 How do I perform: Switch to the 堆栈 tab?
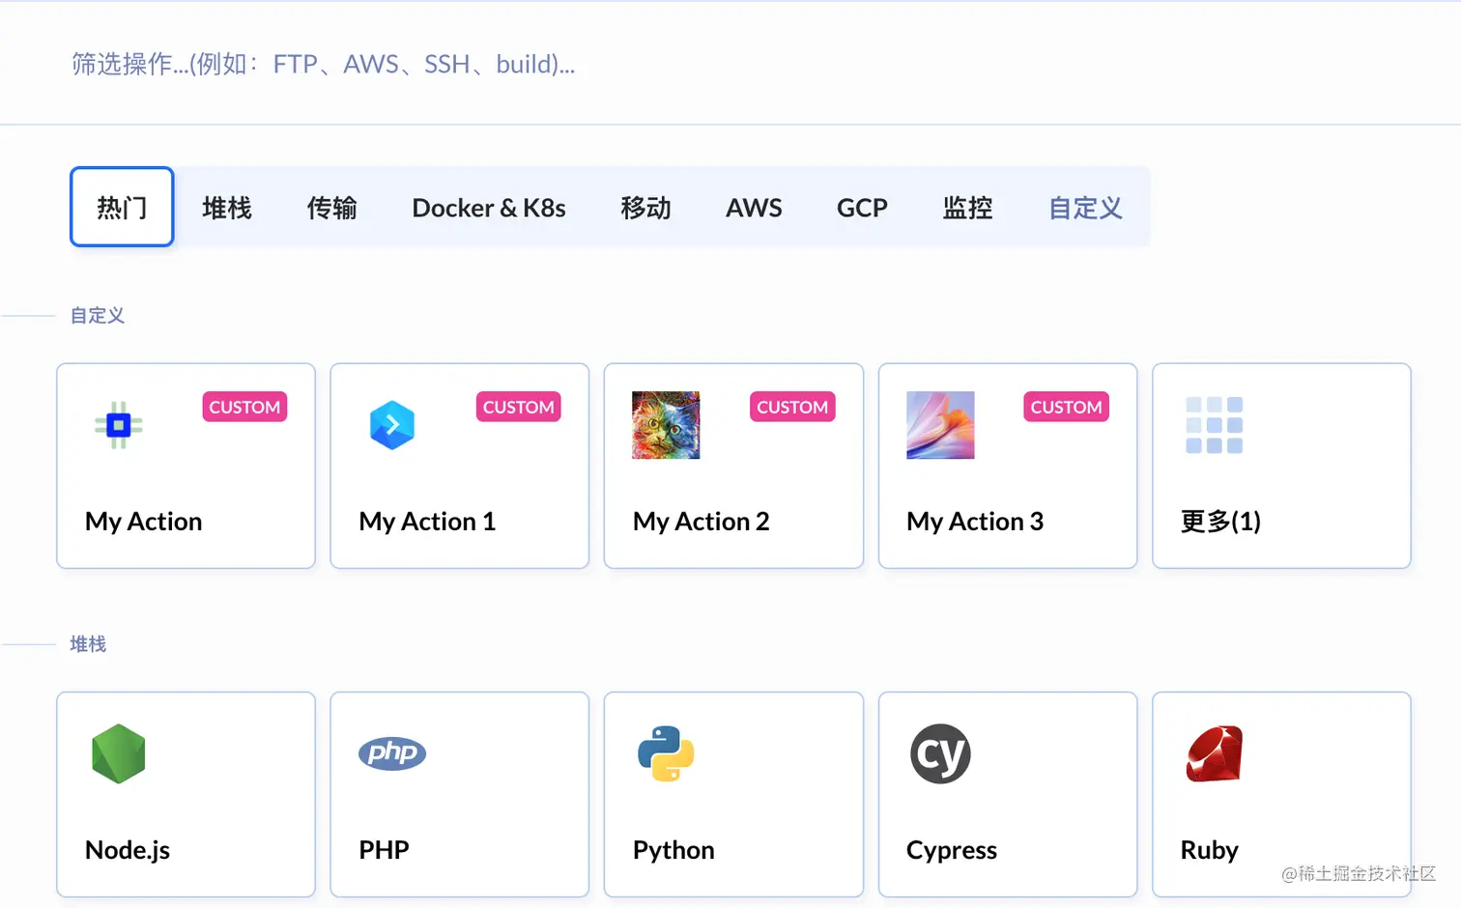click(227, 207)
